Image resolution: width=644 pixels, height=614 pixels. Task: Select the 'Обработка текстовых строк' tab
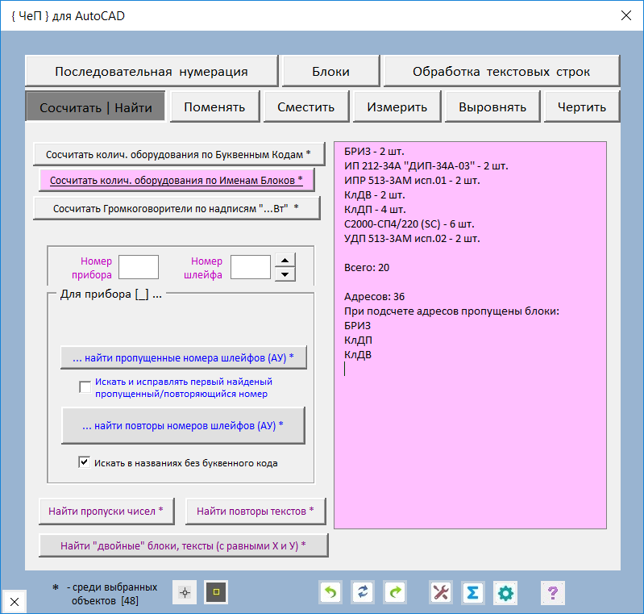point(501,71)
